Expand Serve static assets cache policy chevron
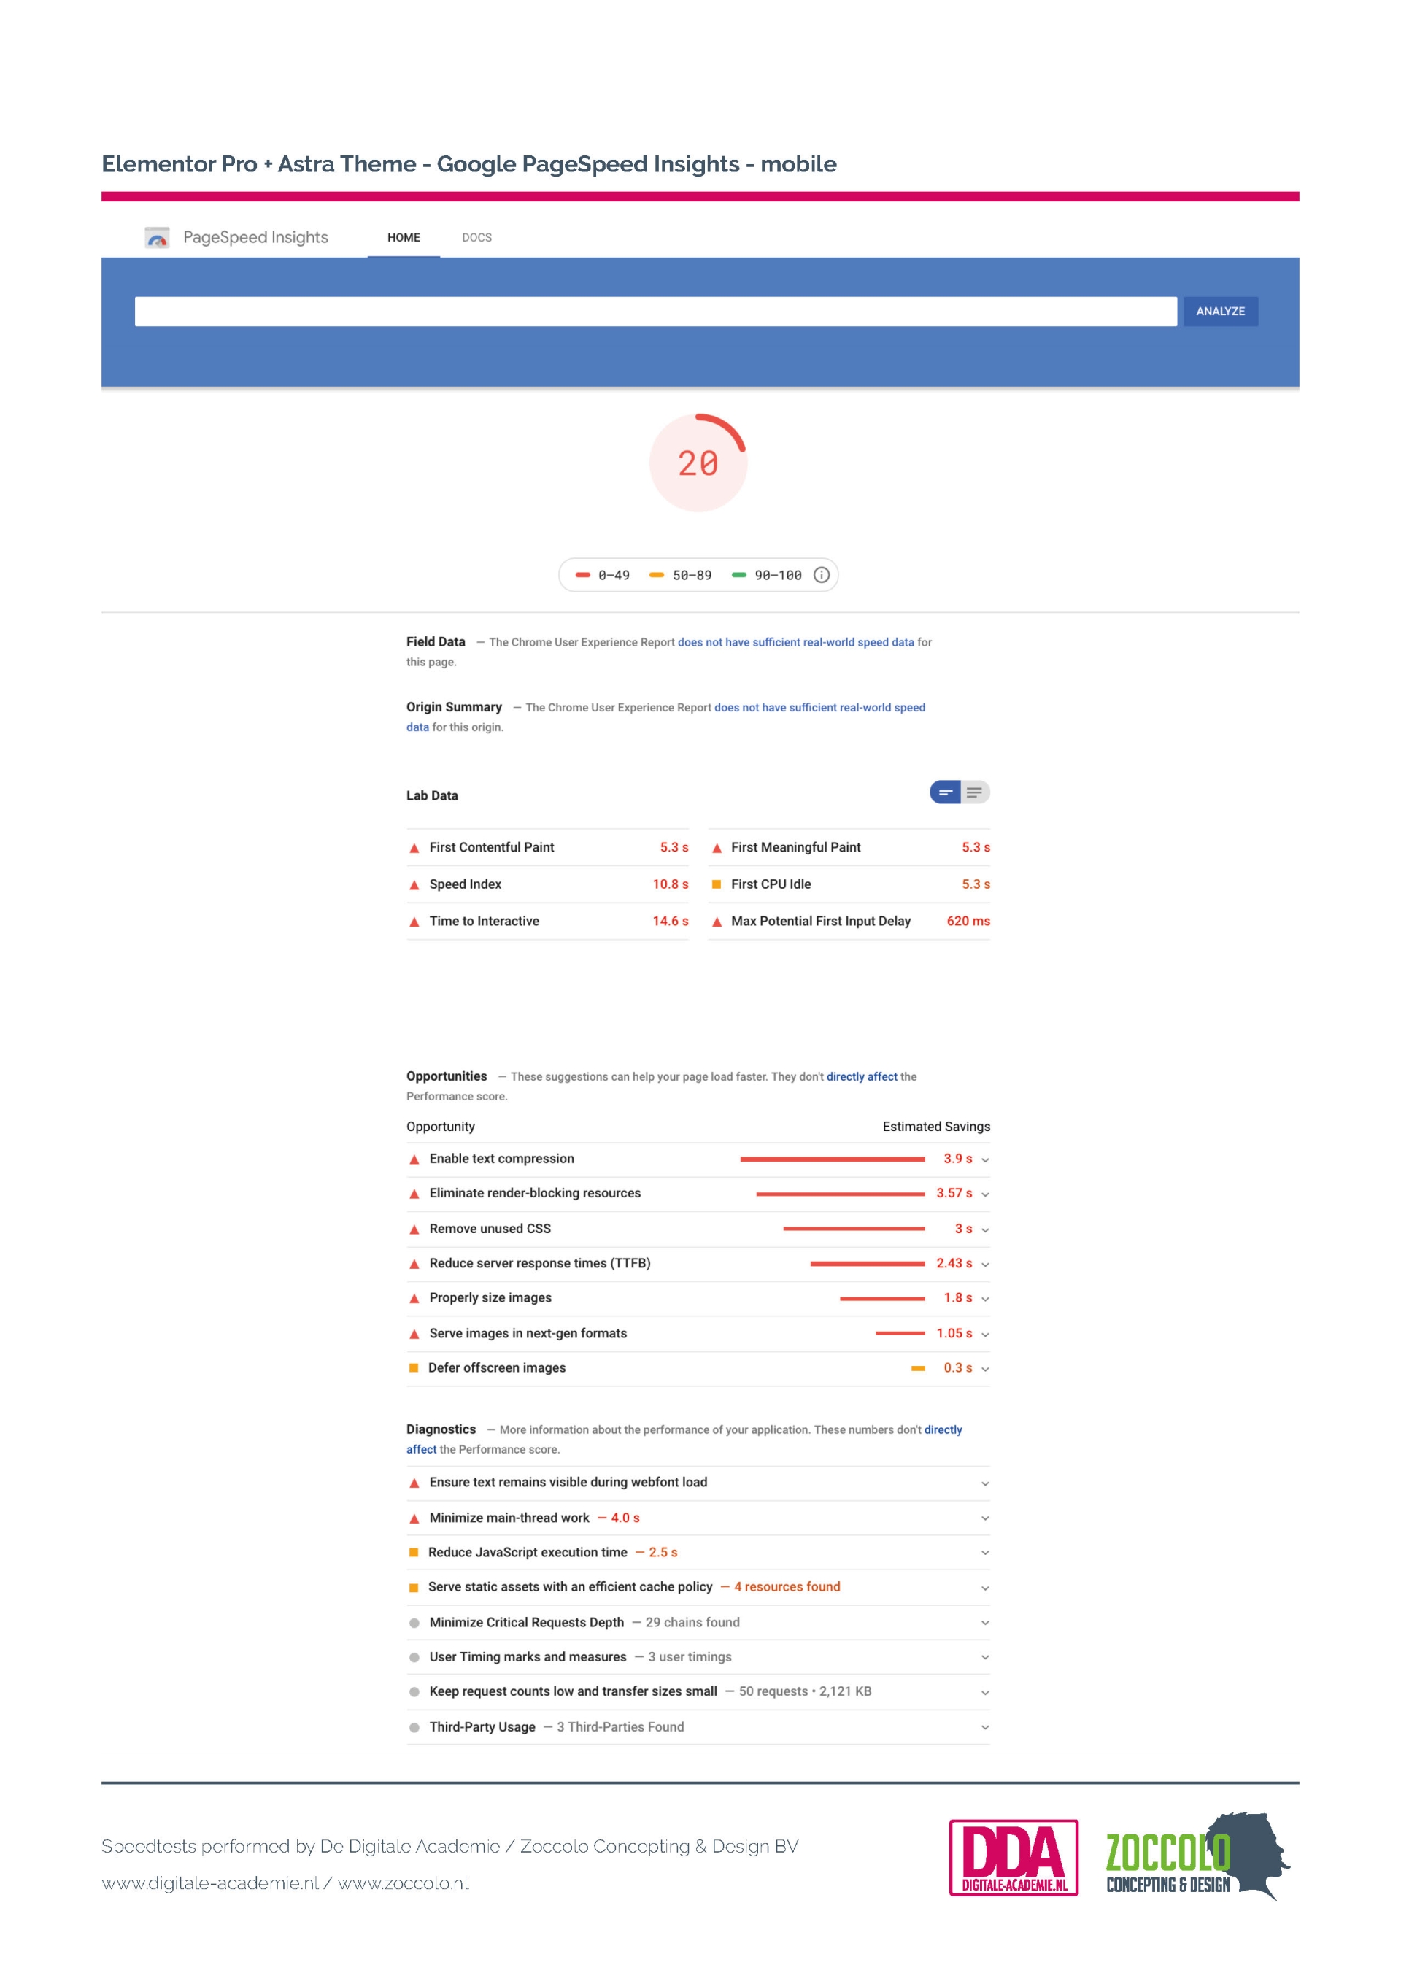The image size is (1401, 1965). 985,1588
